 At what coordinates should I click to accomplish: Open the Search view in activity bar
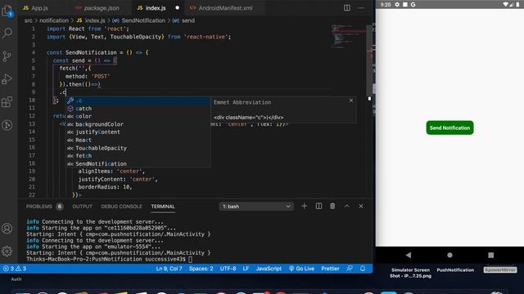[7, 33]
